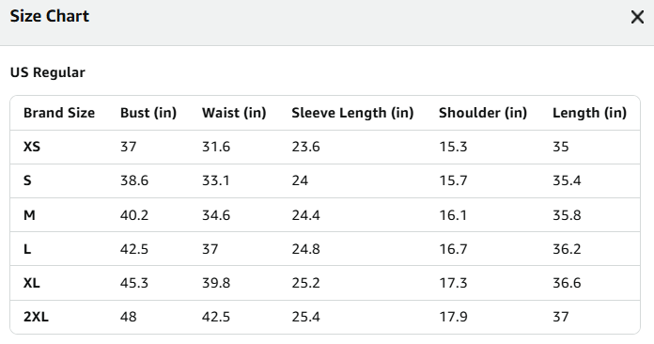
Task: Click the Size Chart title
Action: point(50,16)
